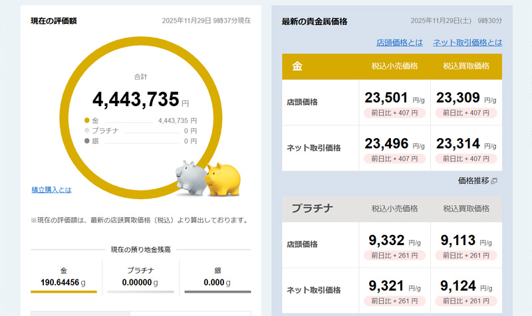Click the gold piggy bank icon

[223, 179]
